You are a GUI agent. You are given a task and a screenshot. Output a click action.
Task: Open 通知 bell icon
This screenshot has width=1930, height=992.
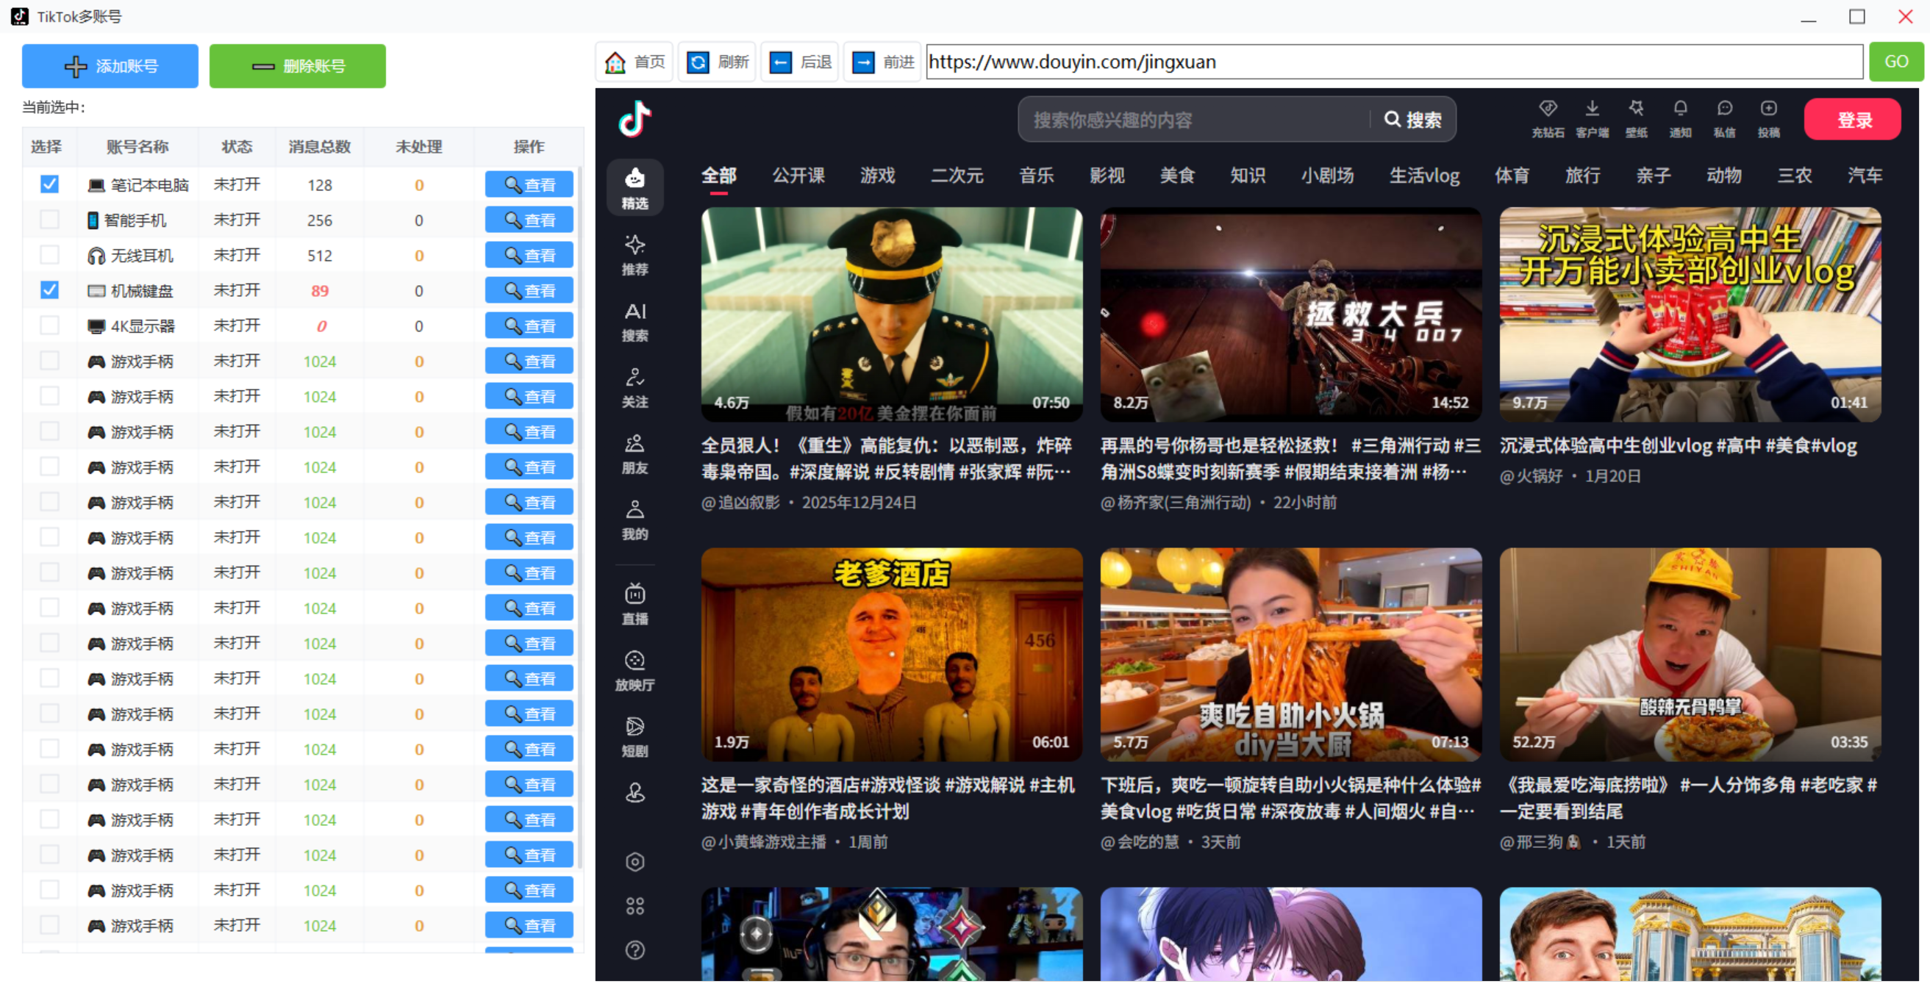tap(1680, 118)
